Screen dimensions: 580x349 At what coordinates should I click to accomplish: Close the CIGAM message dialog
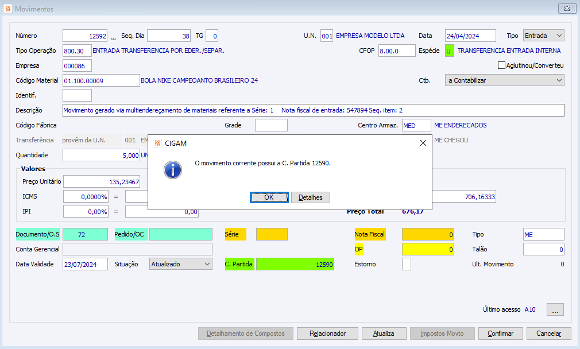click(423, 143)
